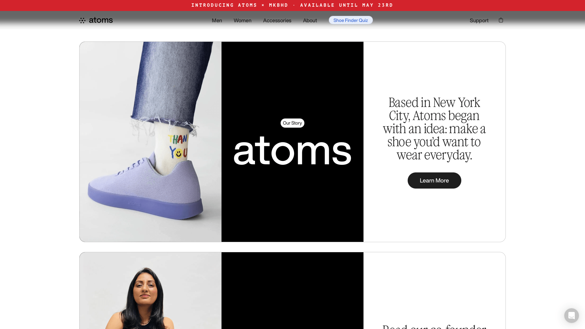Click the red MKBHD announcement banner

click(292, 5)
